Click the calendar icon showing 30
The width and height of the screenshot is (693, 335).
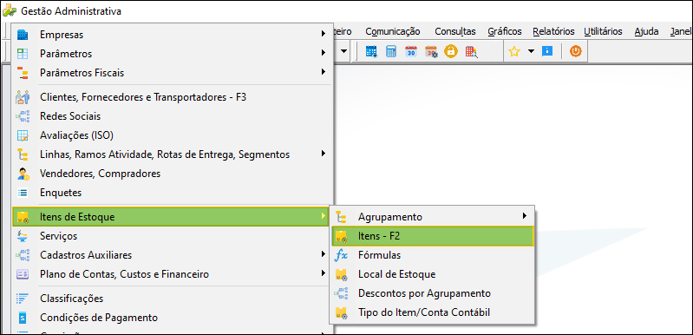click(x=411, y=52)
